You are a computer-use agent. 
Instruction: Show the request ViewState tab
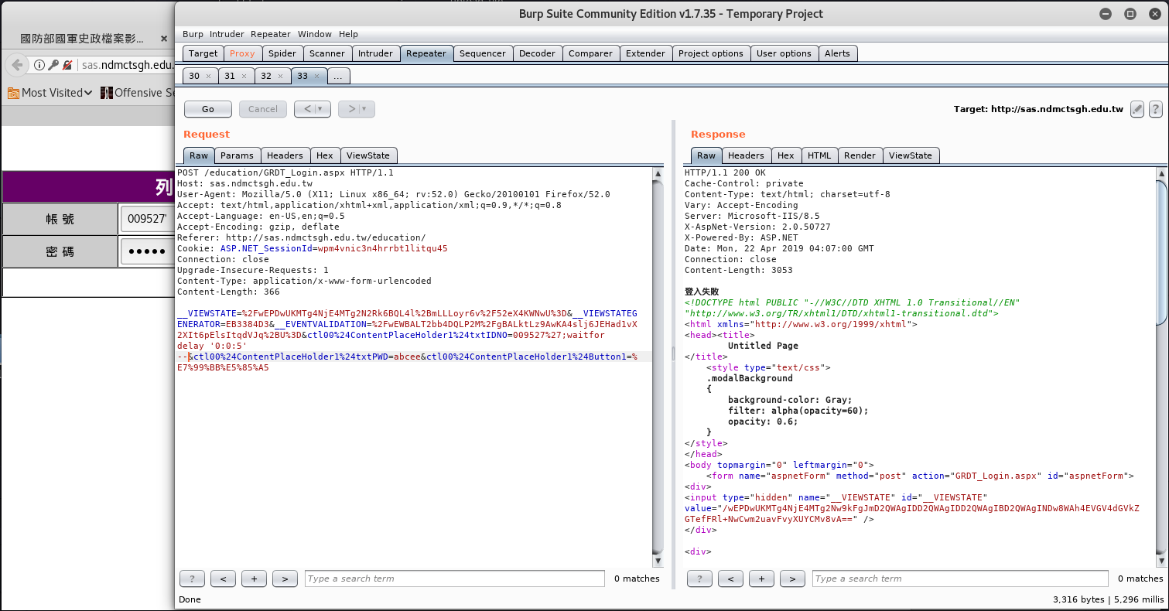click(x=368, y=155)
